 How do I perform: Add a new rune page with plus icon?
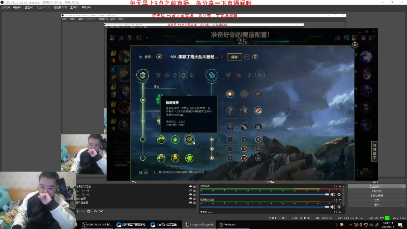tap(247, 57)
